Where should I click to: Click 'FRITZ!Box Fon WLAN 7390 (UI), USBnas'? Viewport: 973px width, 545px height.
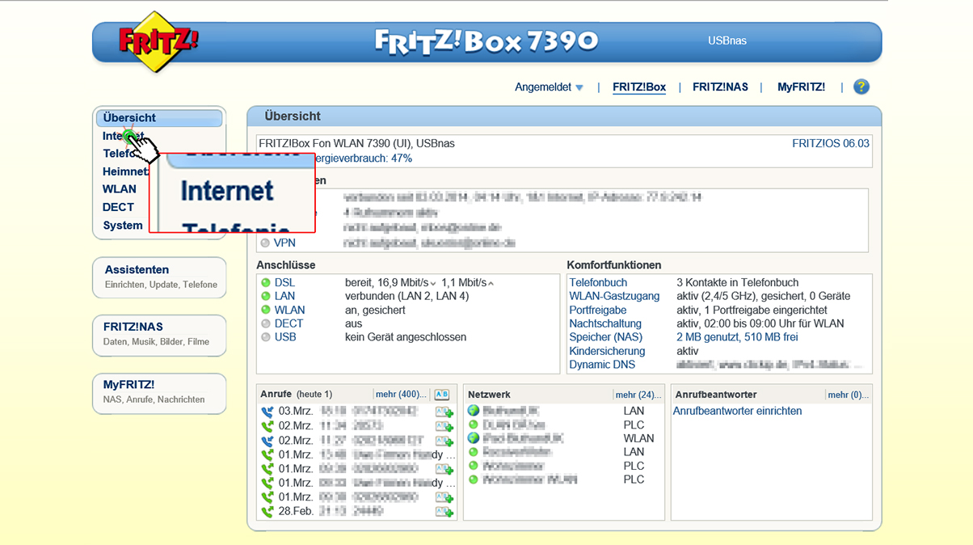[356, 144]
